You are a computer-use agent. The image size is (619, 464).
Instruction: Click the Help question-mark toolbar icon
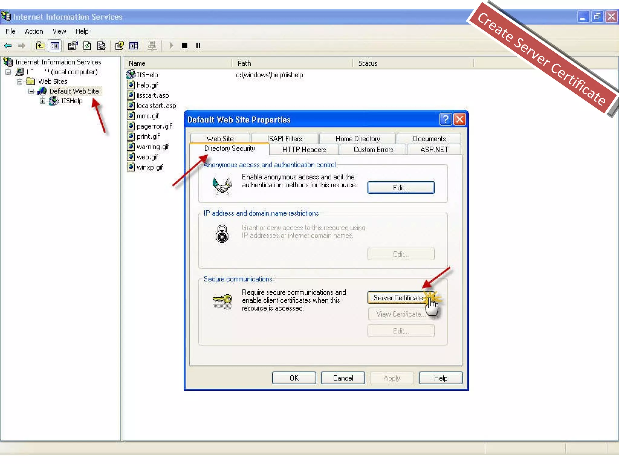pos(119,46)
